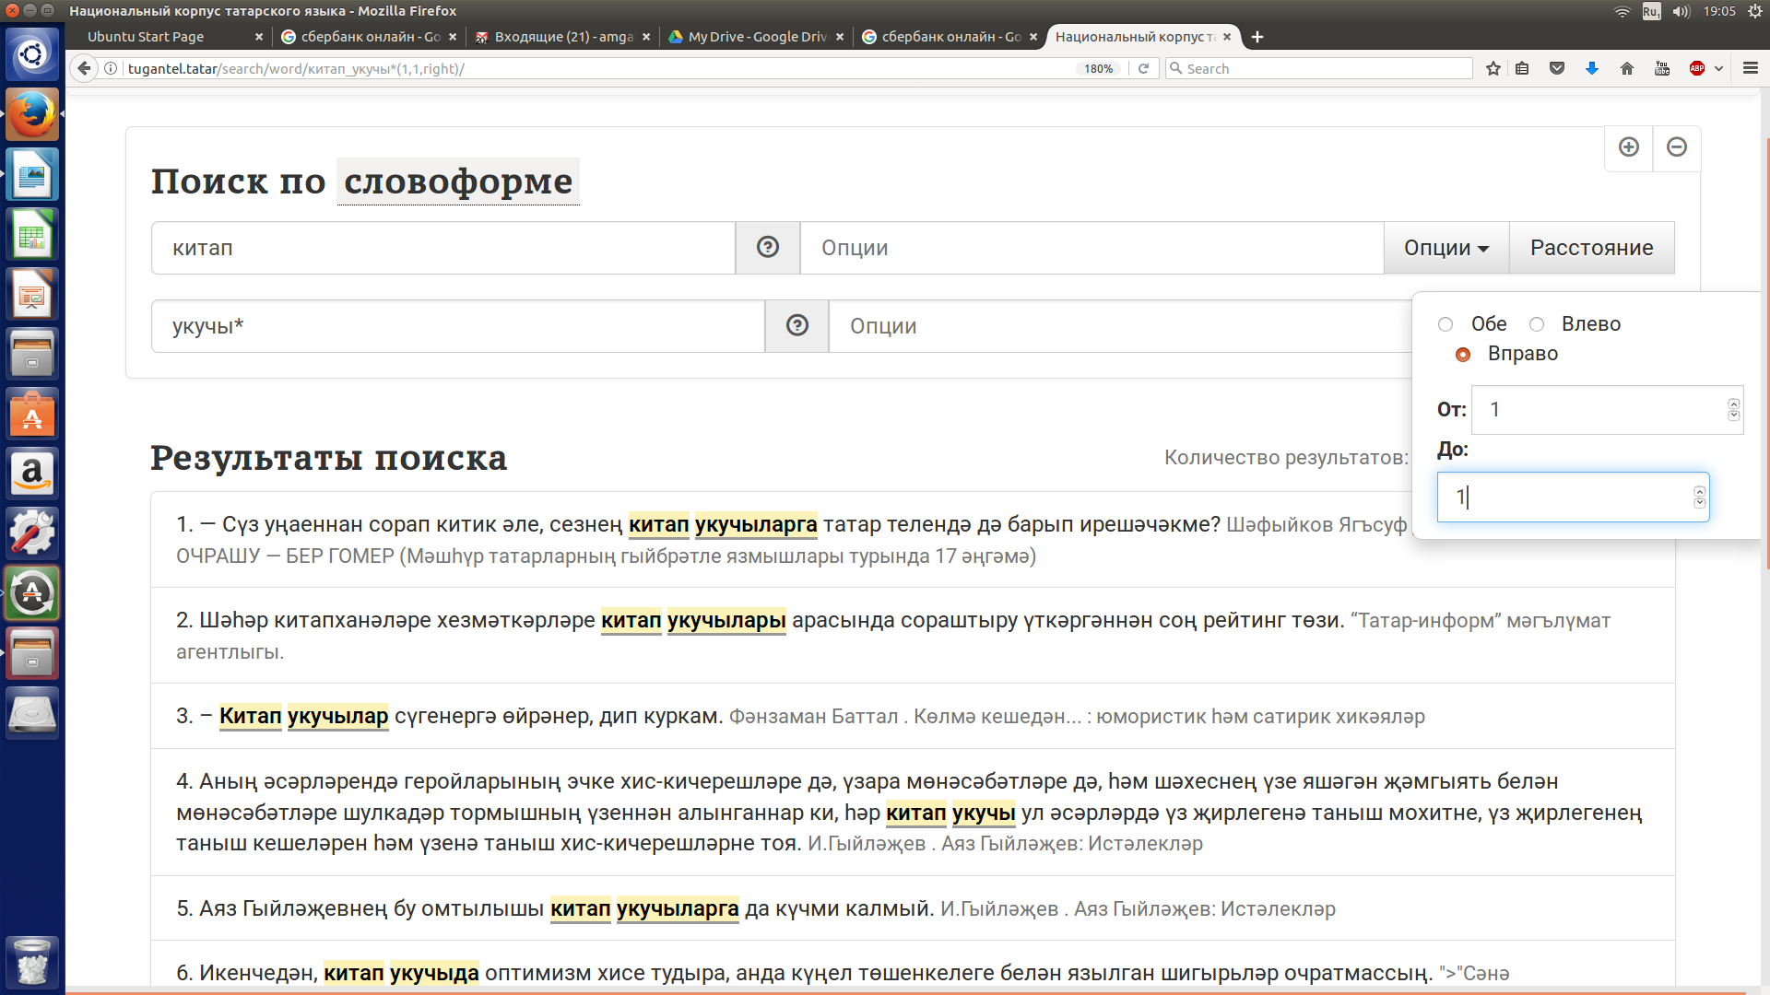Expand the Опции dropdown button
This screenshot has width=1770, height=995.
click(1445, 248)
